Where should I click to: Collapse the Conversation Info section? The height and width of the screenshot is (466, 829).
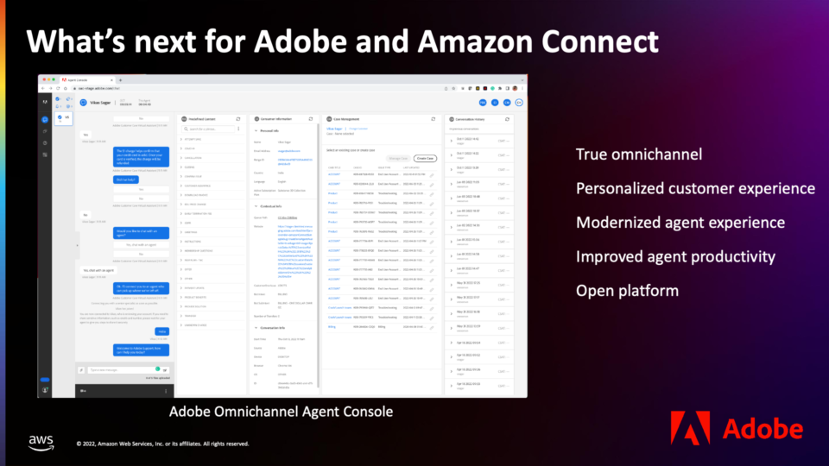click(x=256, y=328)
